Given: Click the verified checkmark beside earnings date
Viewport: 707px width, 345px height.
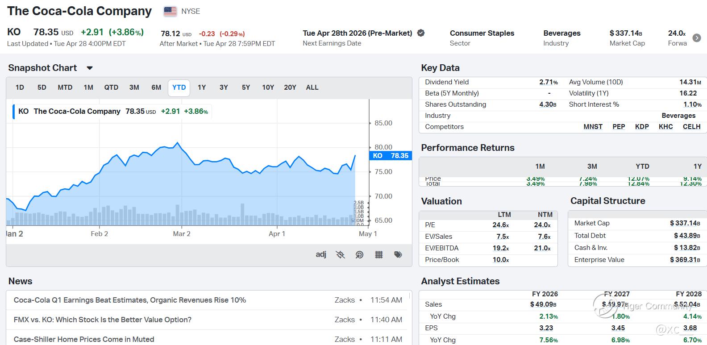Looking at the screenshot, I should 421,33.
